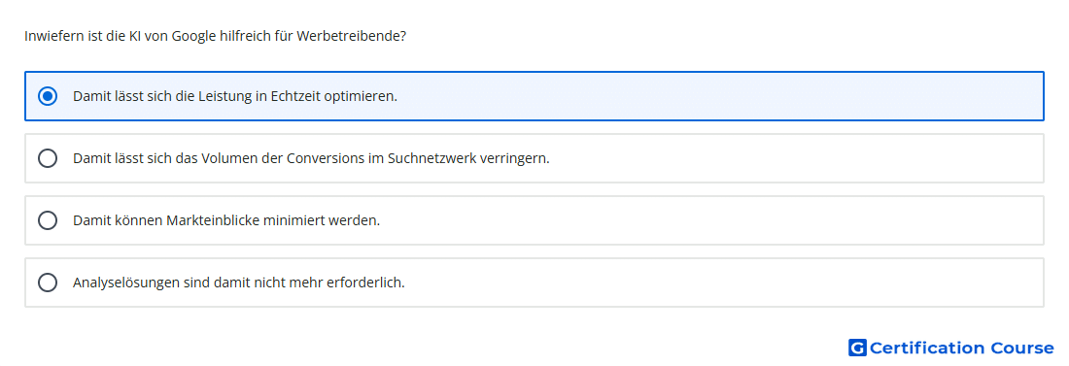Click answer text about Conversions im Suchnetzwerk
The height and width of the screenshot is (366, 1069).
(311, 158)
